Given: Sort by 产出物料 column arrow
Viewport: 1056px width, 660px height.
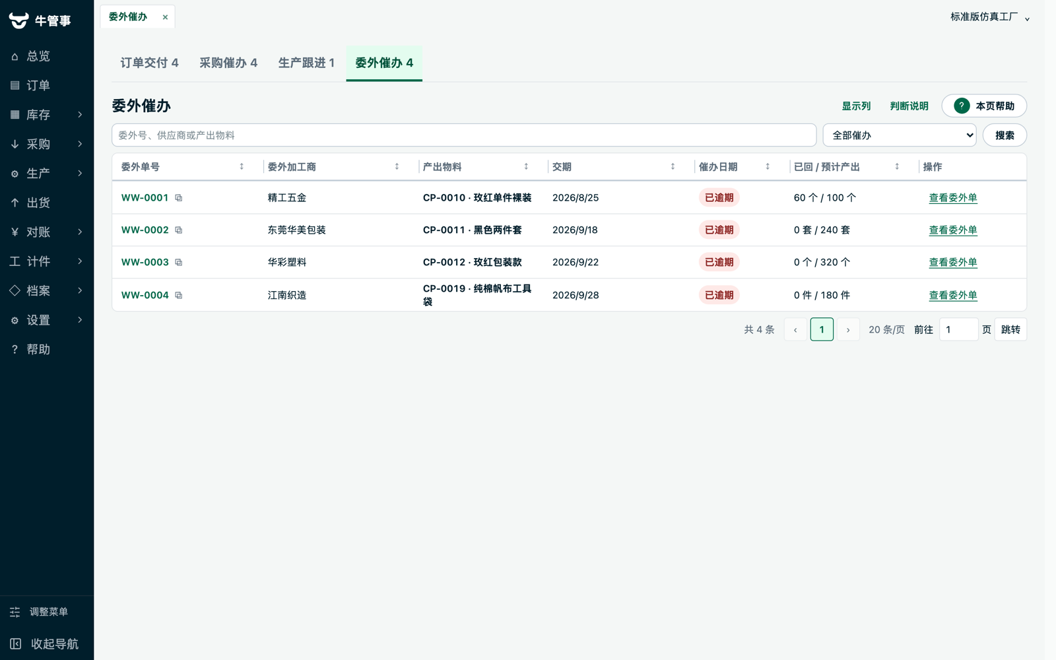Looking at the screenshot, I should tap(526, 167).
